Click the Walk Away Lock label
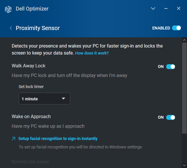 point(29,66)
